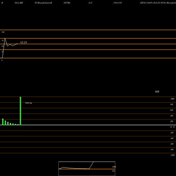176x176 pixels.
Task: Click the MR panel title label
Action: 157,92
